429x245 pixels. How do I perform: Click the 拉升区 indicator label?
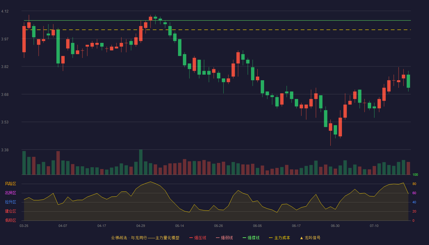(x=10, y=202)
